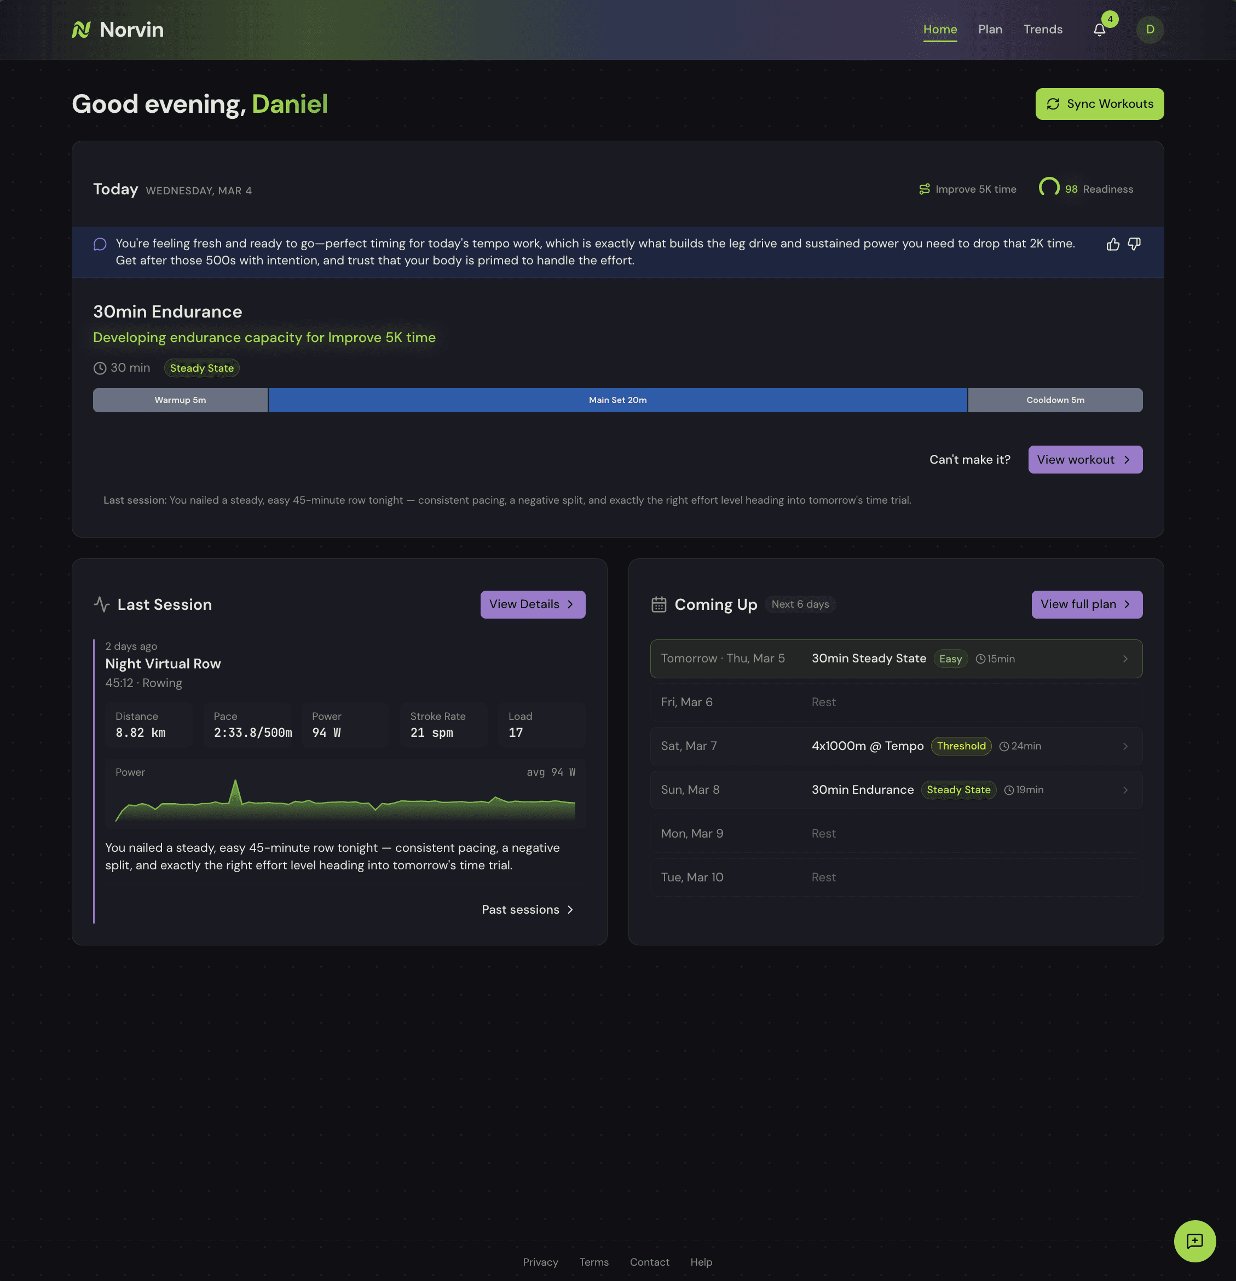Open the Trends tab
This screenshot has height=1281, width=1236.
point(1043,30)
